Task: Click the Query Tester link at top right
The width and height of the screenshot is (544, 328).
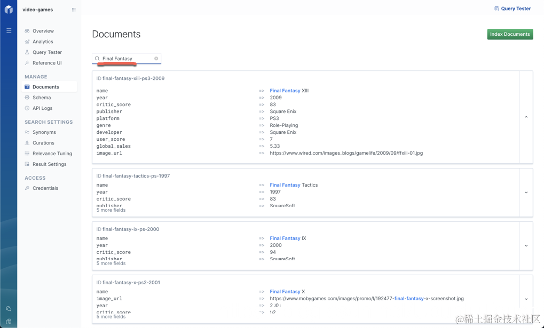Action: click(x=516, y=9)
